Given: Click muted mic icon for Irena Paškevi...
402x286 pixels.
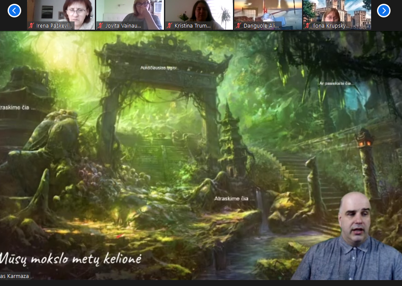Looking at the screenshot, I should pos(31,26).
